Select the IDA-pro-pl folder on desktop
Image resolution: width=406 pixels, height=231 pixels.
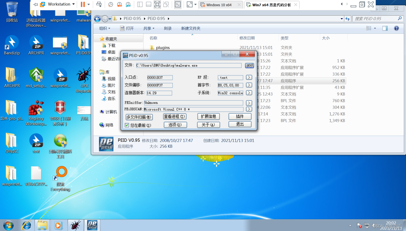point(12,110)
